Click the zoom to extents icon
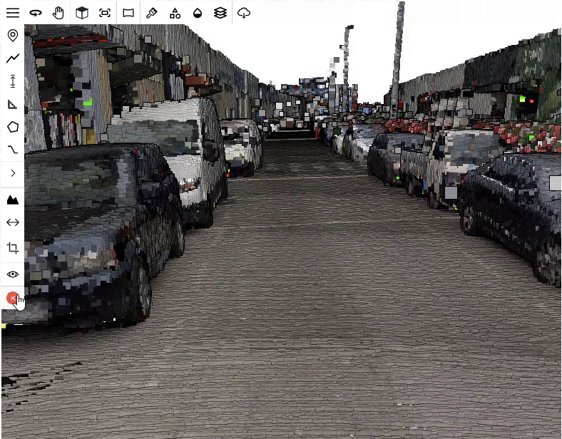This screenshot has height=439, width=562. pyautogui.click(x=105, y=14)
